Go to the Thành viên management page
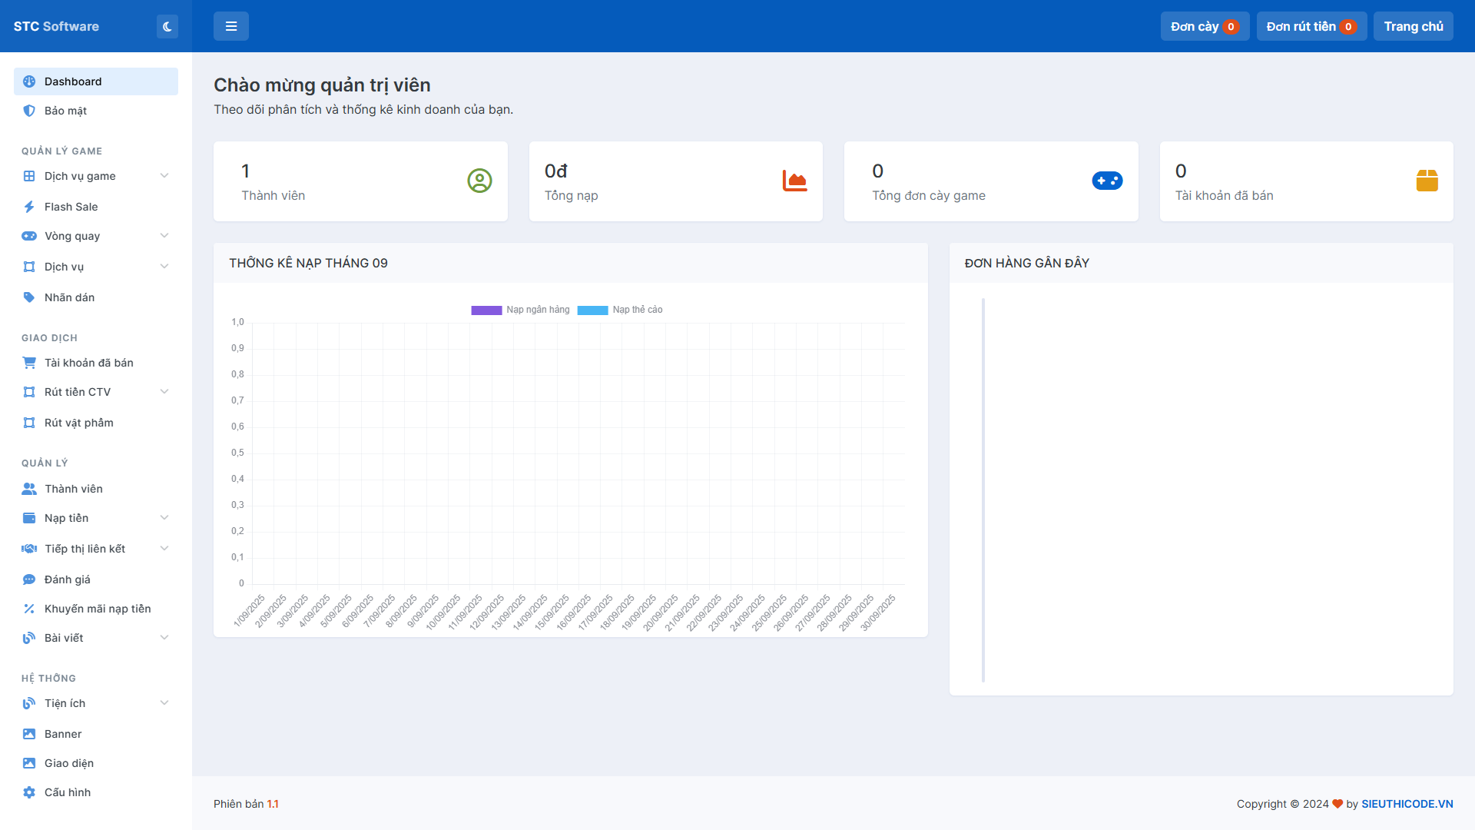Image resolution: width=1475 pixels, height=830 pixels. [73, 489]
